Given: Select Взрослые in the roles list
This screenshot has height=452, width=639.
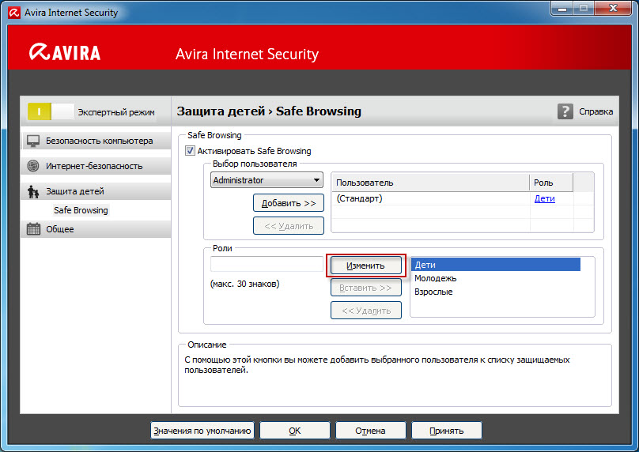Looking at the screenshot, I should click(x=496, y=292).
